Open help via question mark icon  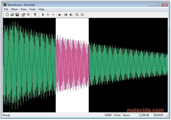click(x=35, y=15)
